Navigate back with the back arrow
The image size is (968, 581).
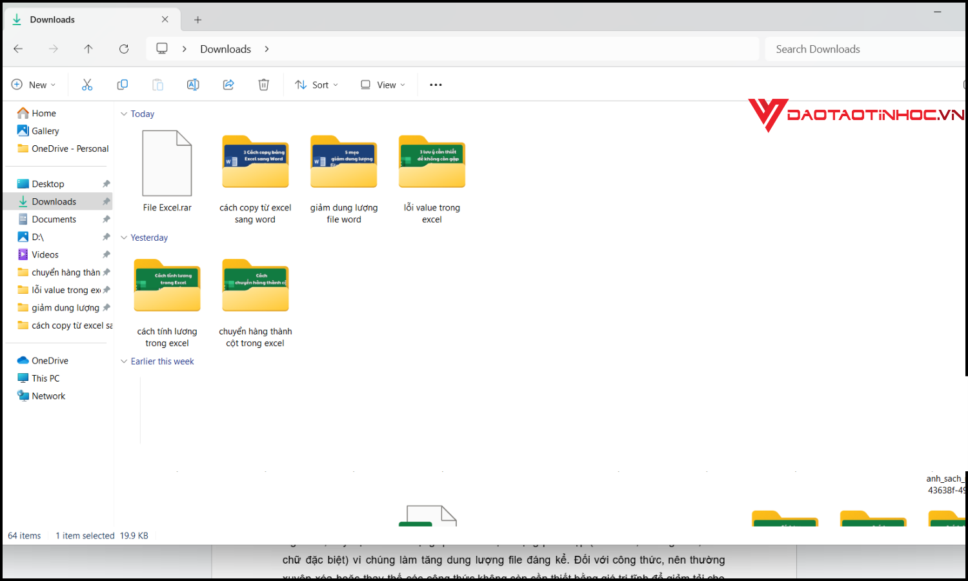[x=18, y=49]
